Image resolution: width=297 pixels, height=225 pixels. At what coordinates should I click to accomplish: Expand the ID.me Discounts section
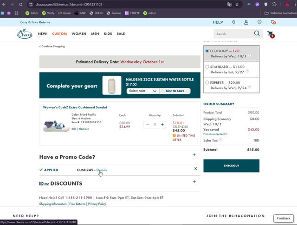[194, 181]
